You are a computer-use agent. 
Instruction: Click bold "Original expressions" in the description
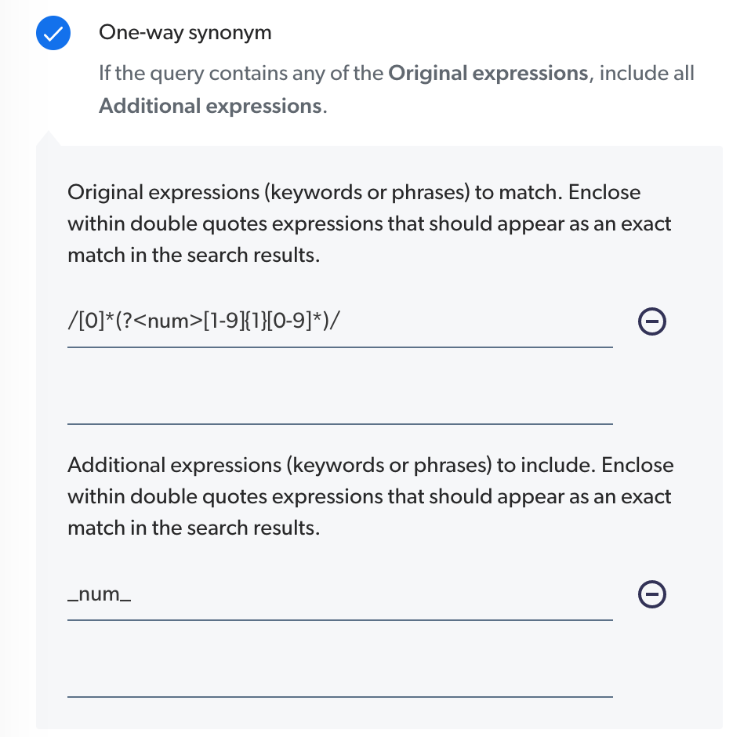click(x=488, y=73)
